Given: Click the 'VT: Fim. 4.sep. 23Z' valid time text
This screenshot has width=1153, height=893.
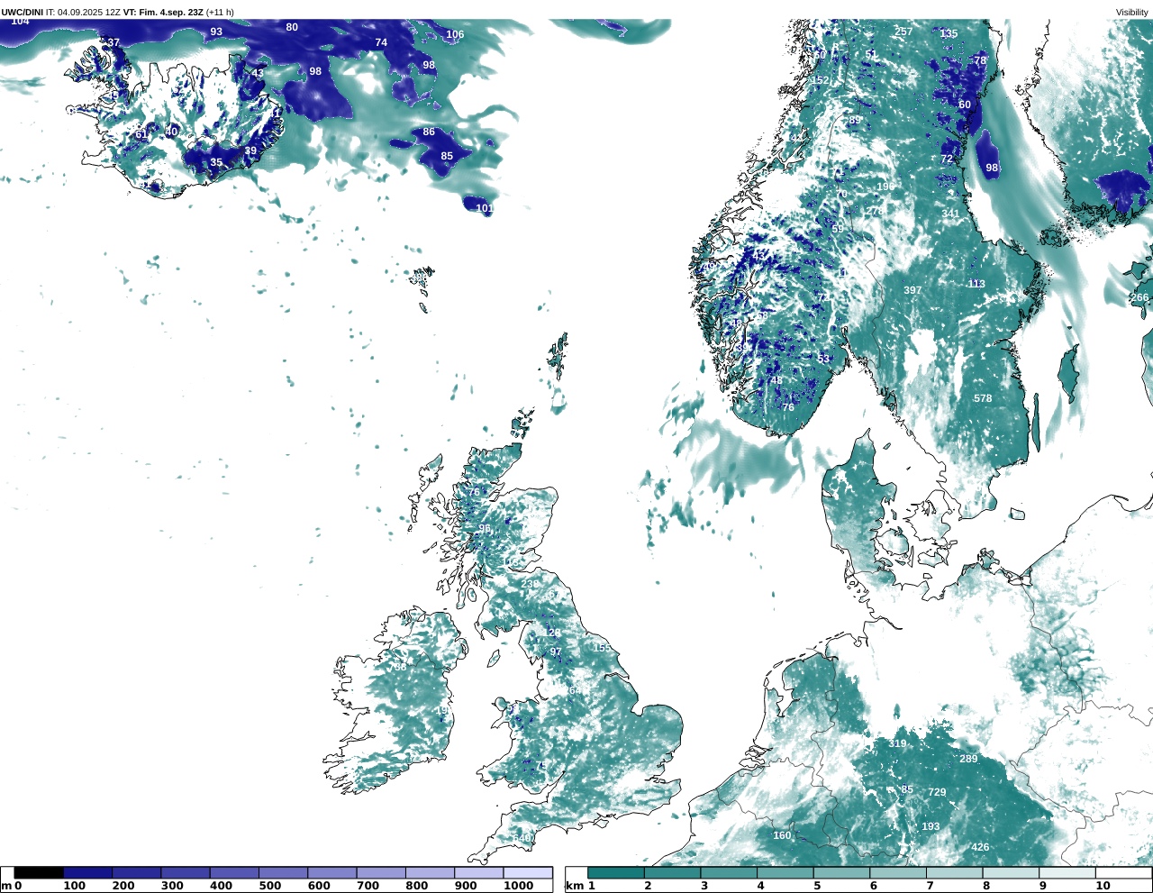Looking at the screenshot, I should [x=163, y=12].
